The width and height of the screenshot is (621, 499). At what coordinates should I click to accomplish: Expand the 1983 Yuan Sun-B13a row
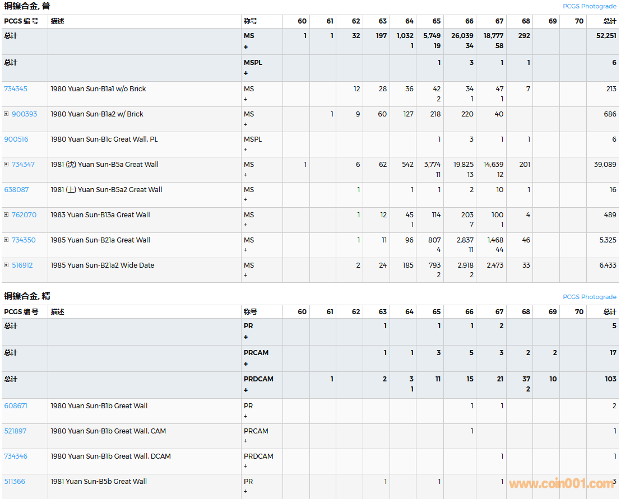[6, 214]
